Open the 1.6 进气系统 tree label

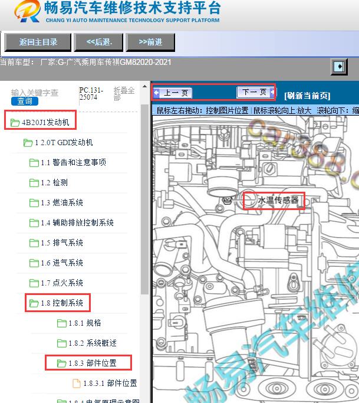click(62, 263)
